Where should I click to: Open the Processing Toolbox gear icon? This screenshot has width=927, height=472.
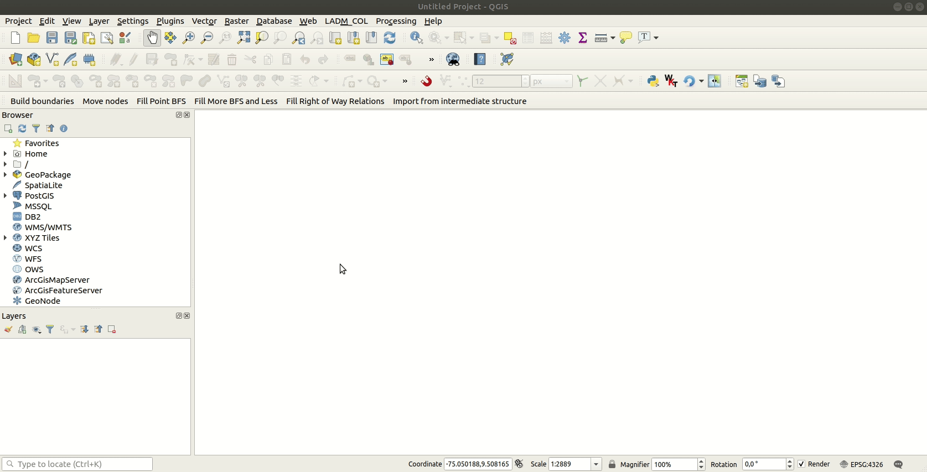tap(565, 38)
